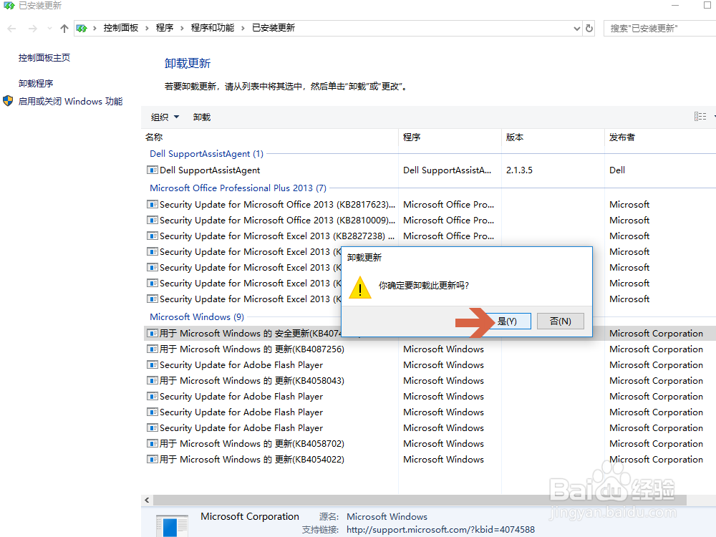Go forward with the forward arrow

33,29
